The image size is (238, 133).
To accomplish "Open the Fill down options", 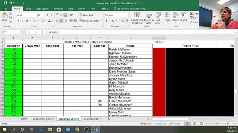I will [194, 18].
